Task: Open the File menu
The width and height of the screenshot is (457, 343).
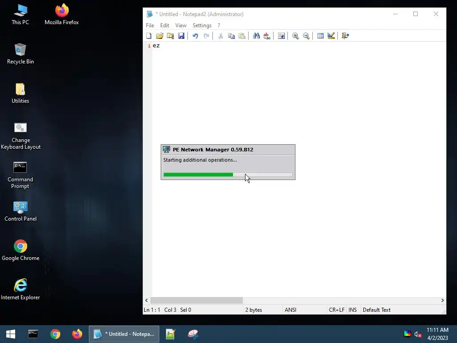Action: pyautogui.click(x=150, y=25)
